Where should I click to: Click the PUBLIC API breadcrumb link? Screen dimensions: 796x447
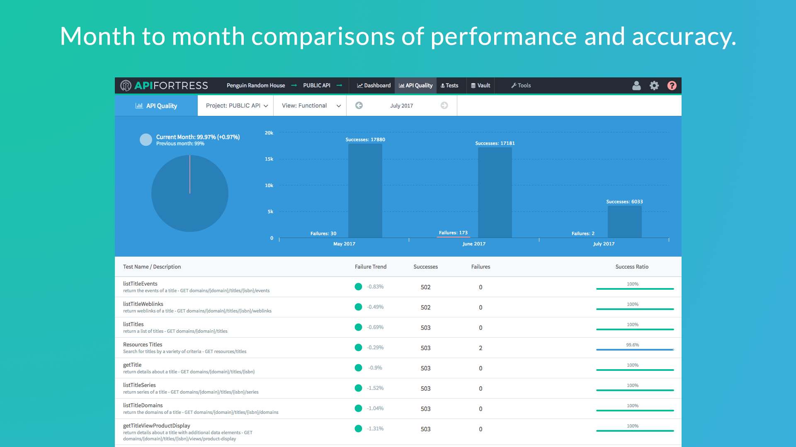pyautogui.click(x=317, y=86)
